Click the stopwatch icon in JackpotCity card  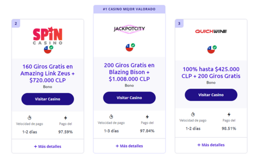(111, 116)
